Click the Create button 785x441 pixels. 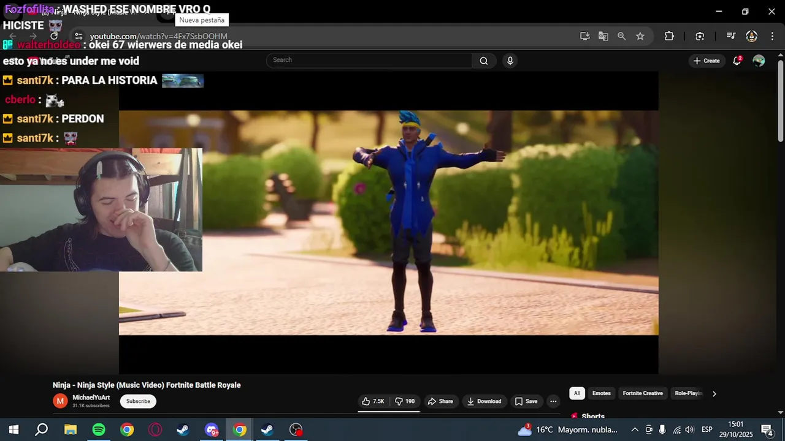pyautogui.click(x=706, y=61)
